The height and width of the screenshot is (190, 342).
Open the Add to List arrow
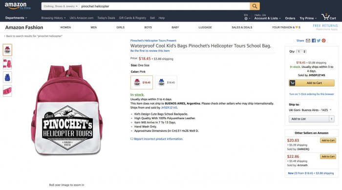[x=332, y=119]
